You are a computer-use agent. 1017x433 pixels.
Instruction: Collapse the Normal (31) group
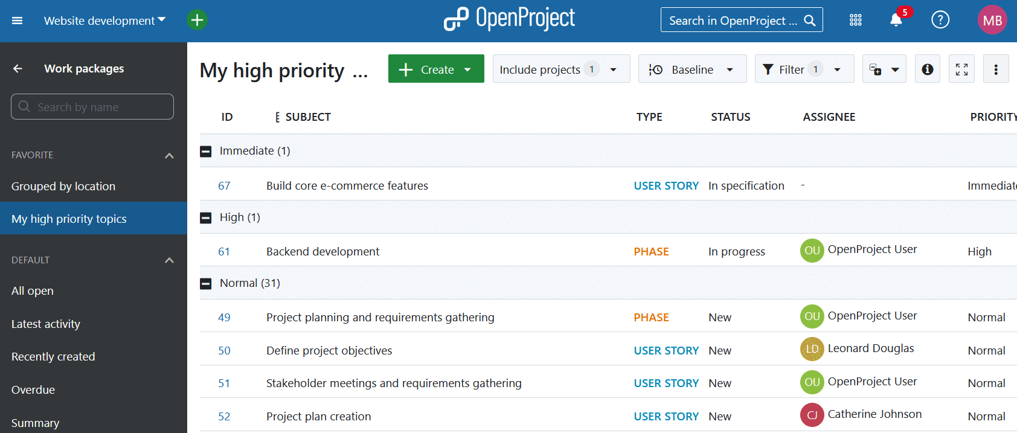(x=206, y=283)
